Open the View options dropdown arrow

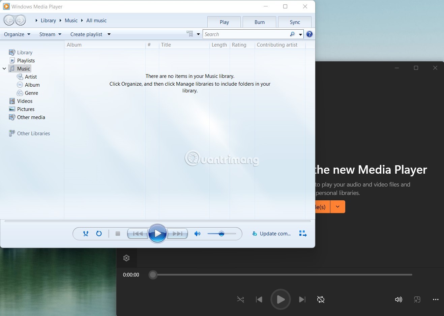point(198,34)
